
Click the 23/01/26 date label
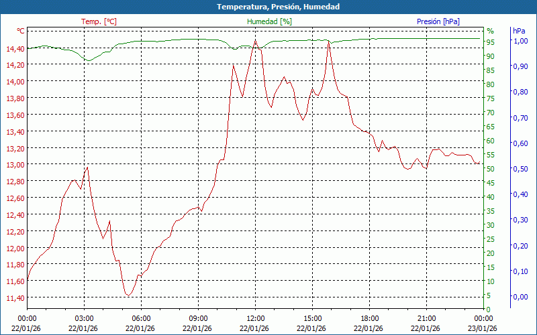[x=484, y=328]
